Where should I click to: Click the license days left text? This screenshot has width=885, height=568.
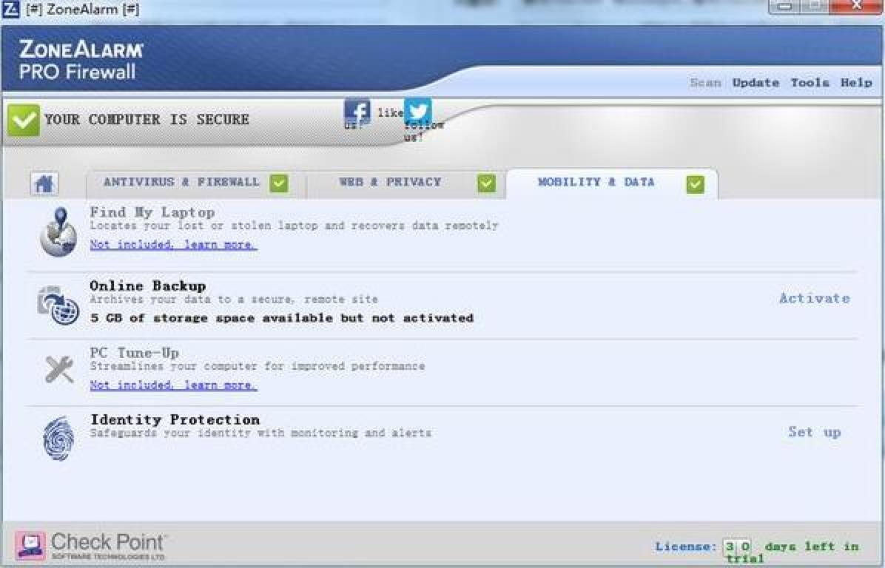757,551
